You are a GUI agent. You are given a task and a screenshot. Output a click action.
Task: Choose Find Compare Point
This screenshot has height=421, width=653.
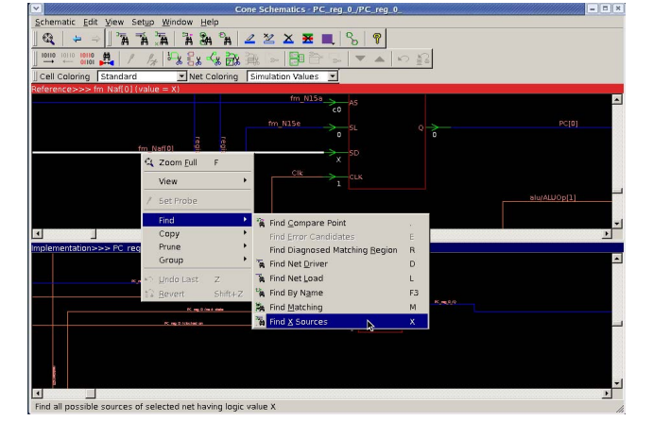pyautogui.click(x=340, y=223)
